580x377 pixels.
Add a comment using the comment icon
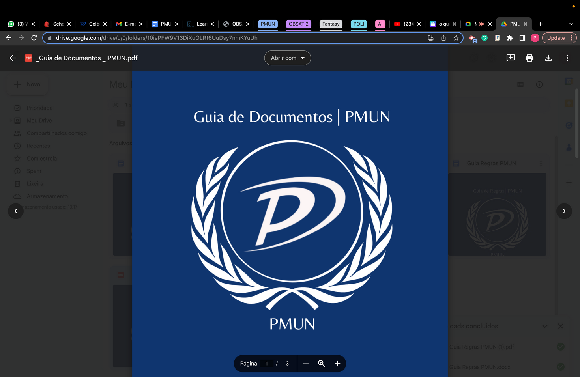[x=511, y=58]
